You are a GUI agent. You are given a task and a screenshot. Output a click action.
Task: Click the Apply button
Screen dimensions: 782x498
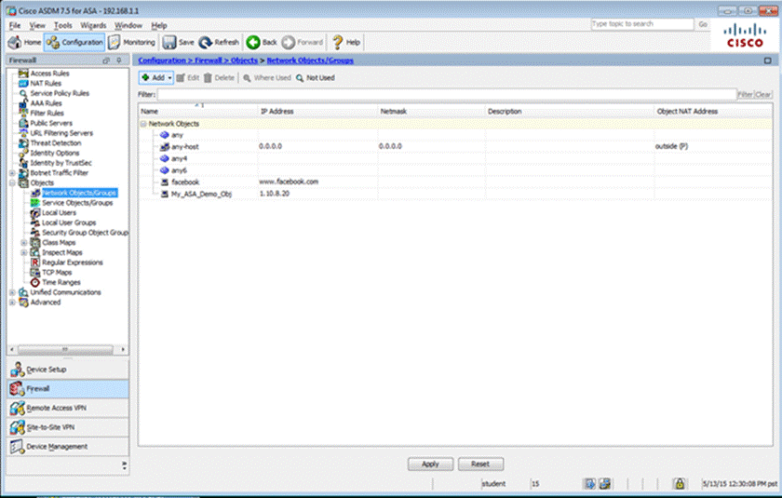[x=430, y=464]
